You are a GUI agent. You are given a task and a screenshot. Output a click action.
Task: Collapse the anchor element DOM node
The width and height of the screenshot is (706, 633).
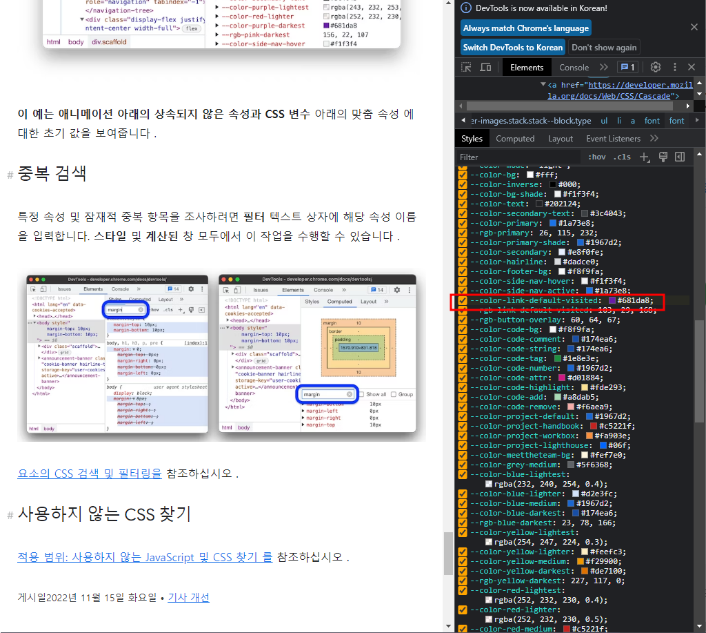point(543,84)
